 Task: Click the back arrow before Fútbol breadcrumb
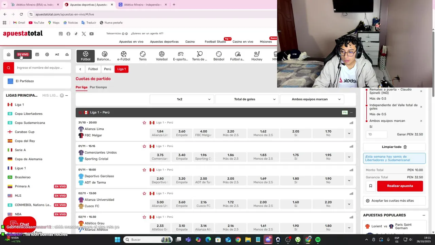click(80, 69)
